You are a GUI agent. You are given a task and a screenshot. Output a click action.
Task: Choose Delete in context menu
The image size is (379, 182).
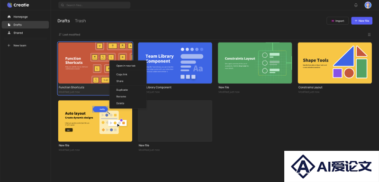[128, 104]
